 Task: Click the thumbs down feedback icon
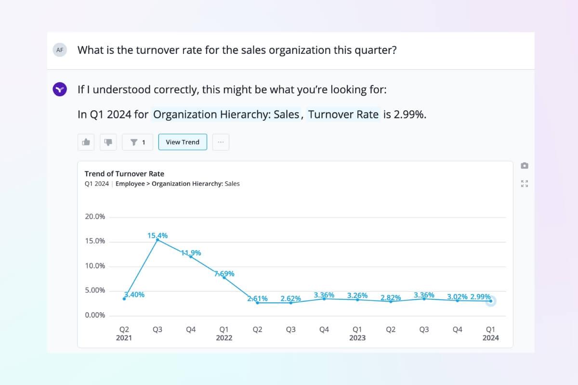tap(108, 142)
